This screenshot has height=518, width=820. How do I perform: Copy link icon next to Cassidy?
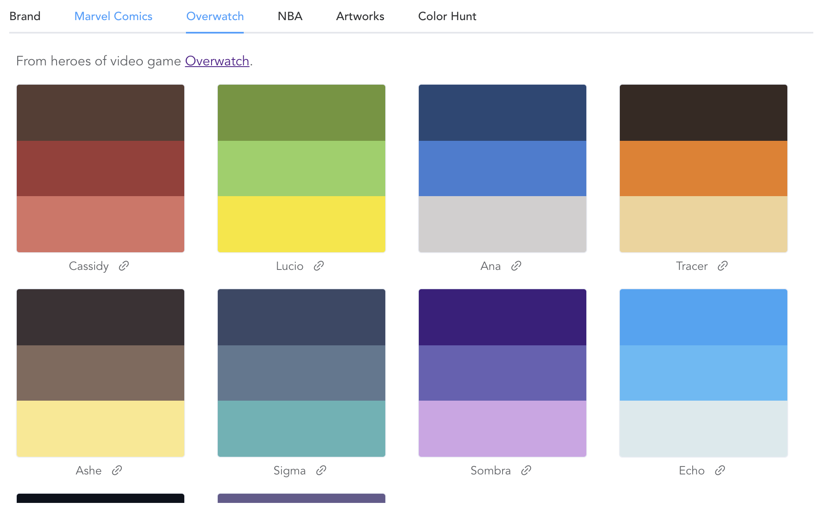(x=124, y=266)
